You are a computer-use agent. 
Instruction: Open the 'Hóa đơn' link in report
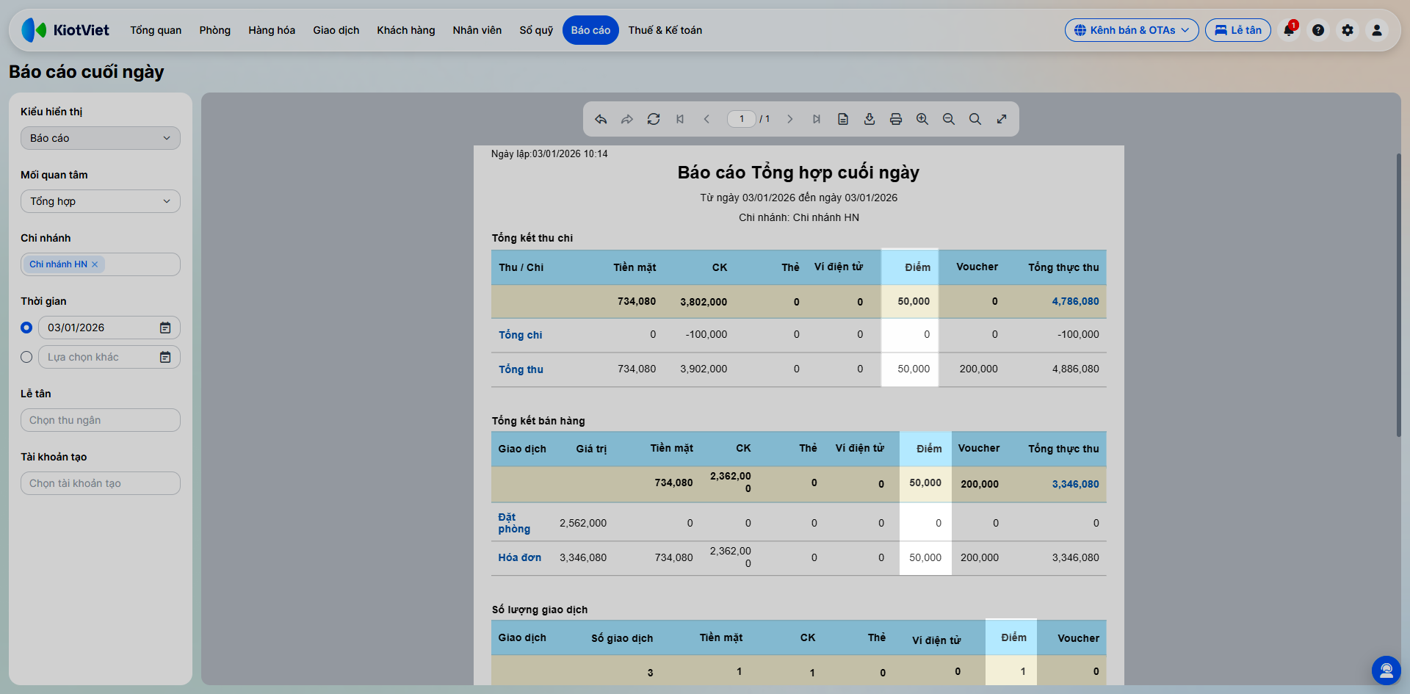(520, 557)
